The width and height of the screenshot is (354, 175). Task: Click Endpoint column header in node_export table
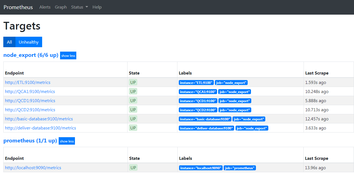click(x=14, y=73)
